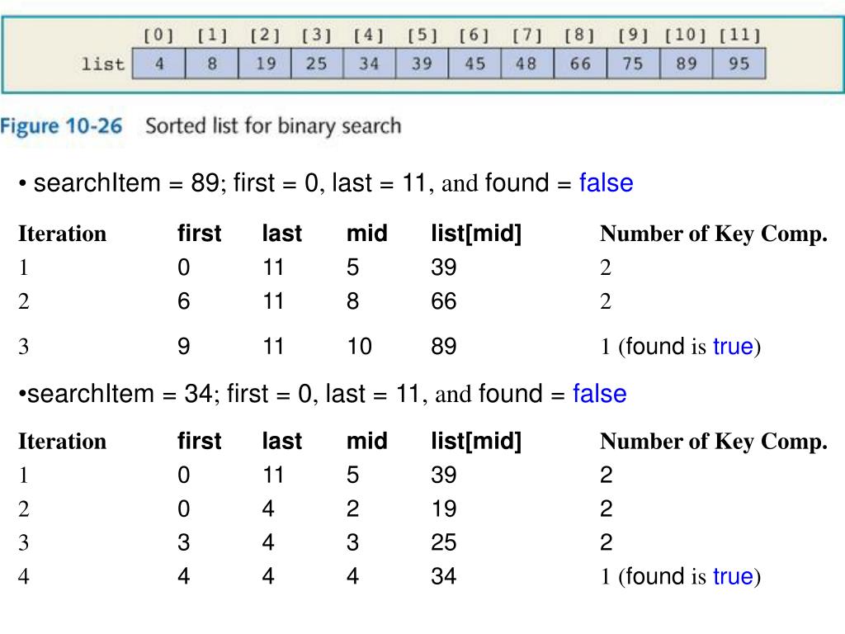
Task: Click array cell containing value 4
Action: point(159,64)
